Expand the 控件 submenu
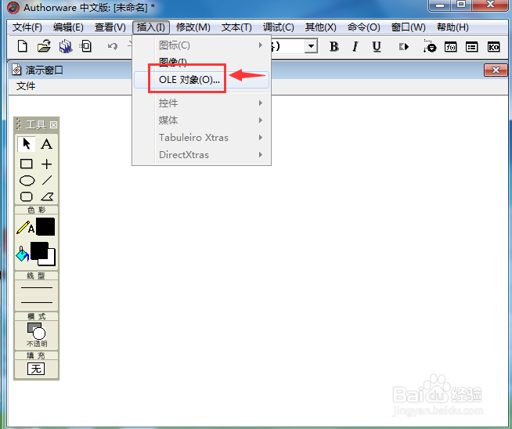 (x=201, y=103)
